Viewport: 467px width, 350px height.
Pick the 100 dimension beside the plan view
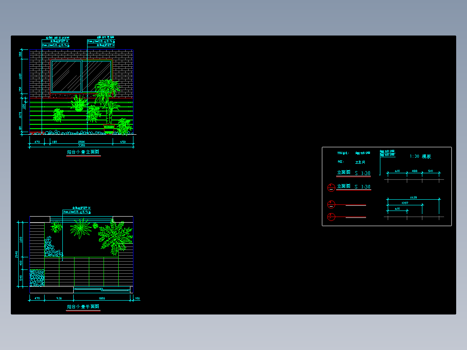tap(137, 298)
